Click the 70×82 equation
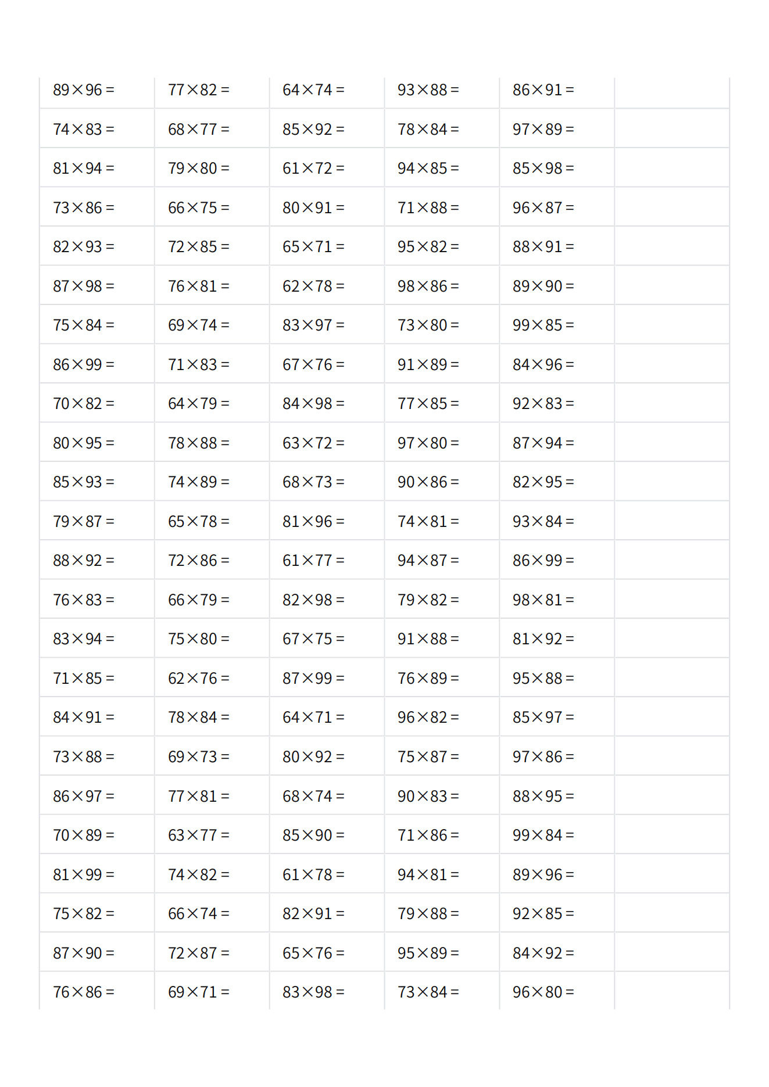 click(x=84, y=404)
